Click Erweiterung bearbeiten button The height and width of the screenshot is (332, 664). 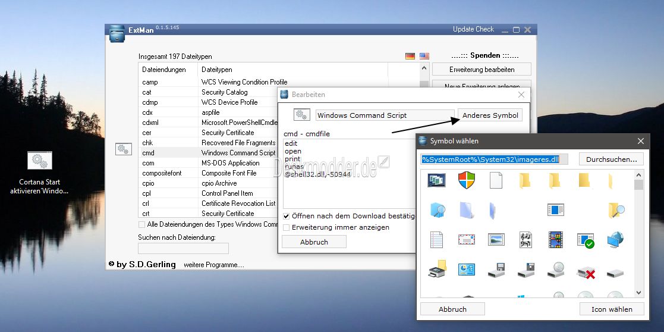[x=482, y=69]
